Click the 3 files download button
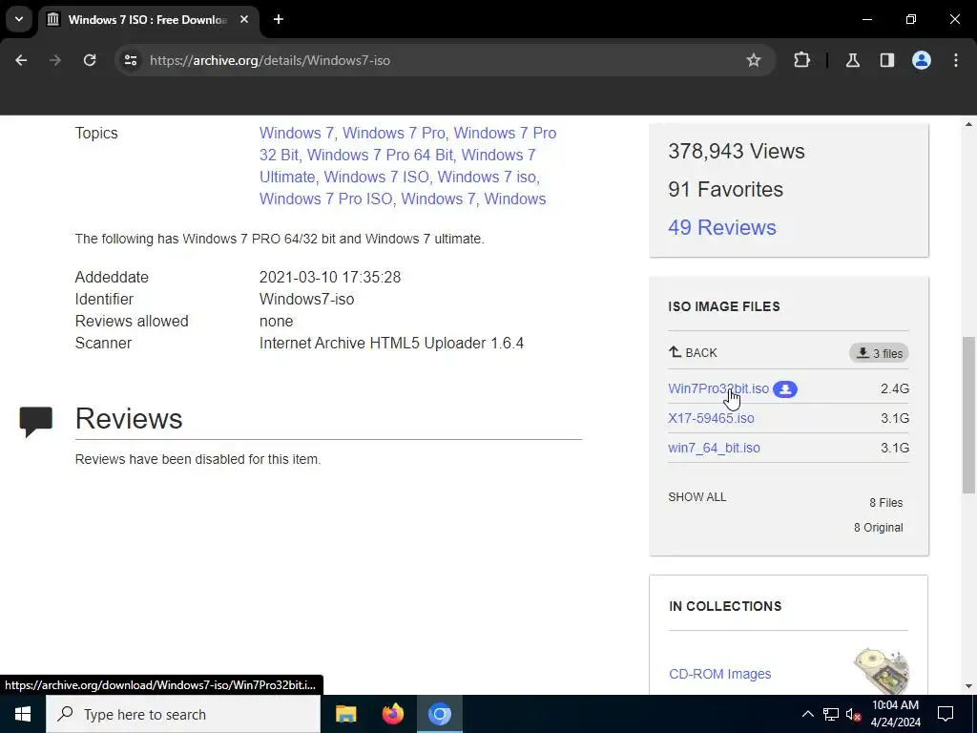This screenshot has width=977, height=733. click(879, 353)
